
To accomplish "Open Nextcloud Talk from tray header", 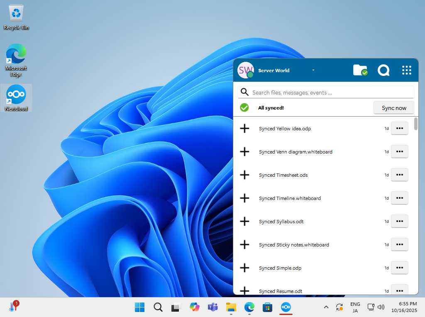I will click(383, 70).
